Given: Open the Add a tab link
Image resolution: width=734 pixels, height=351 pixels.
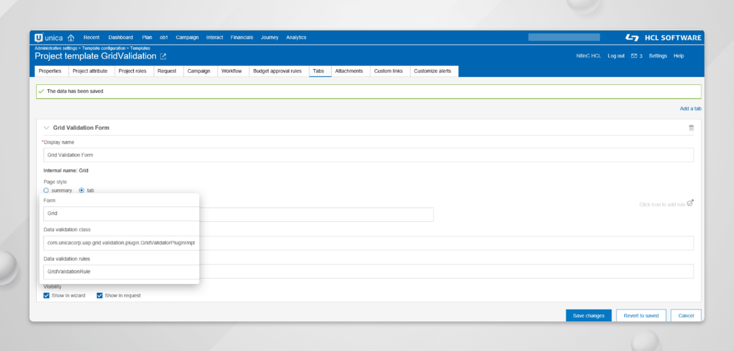Looking at the screenshot, I should pyautogui.click(x=690, y=108).
